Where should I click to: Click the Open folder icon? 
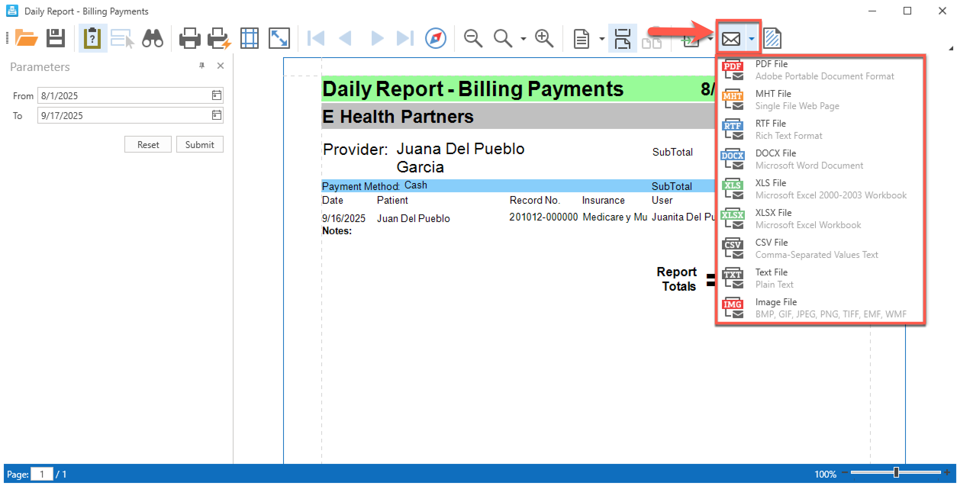point(26,38)
